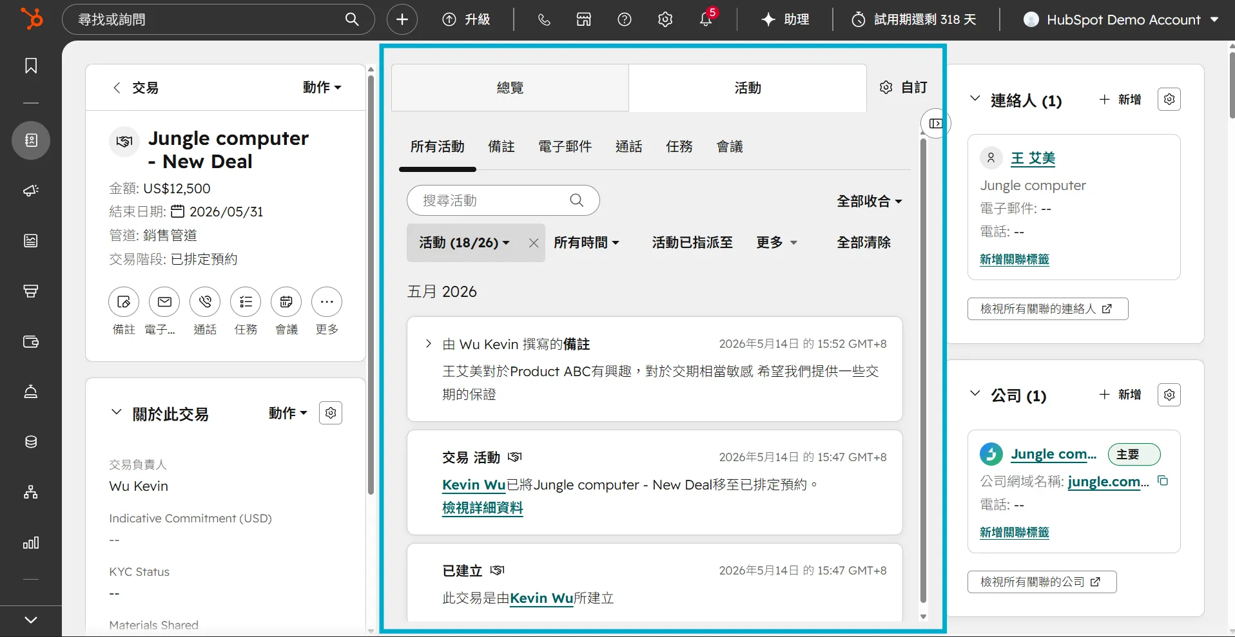Click the 活動已指派至 filter
The height and width of the screenshot is (637, 1235).
(692, 243)
